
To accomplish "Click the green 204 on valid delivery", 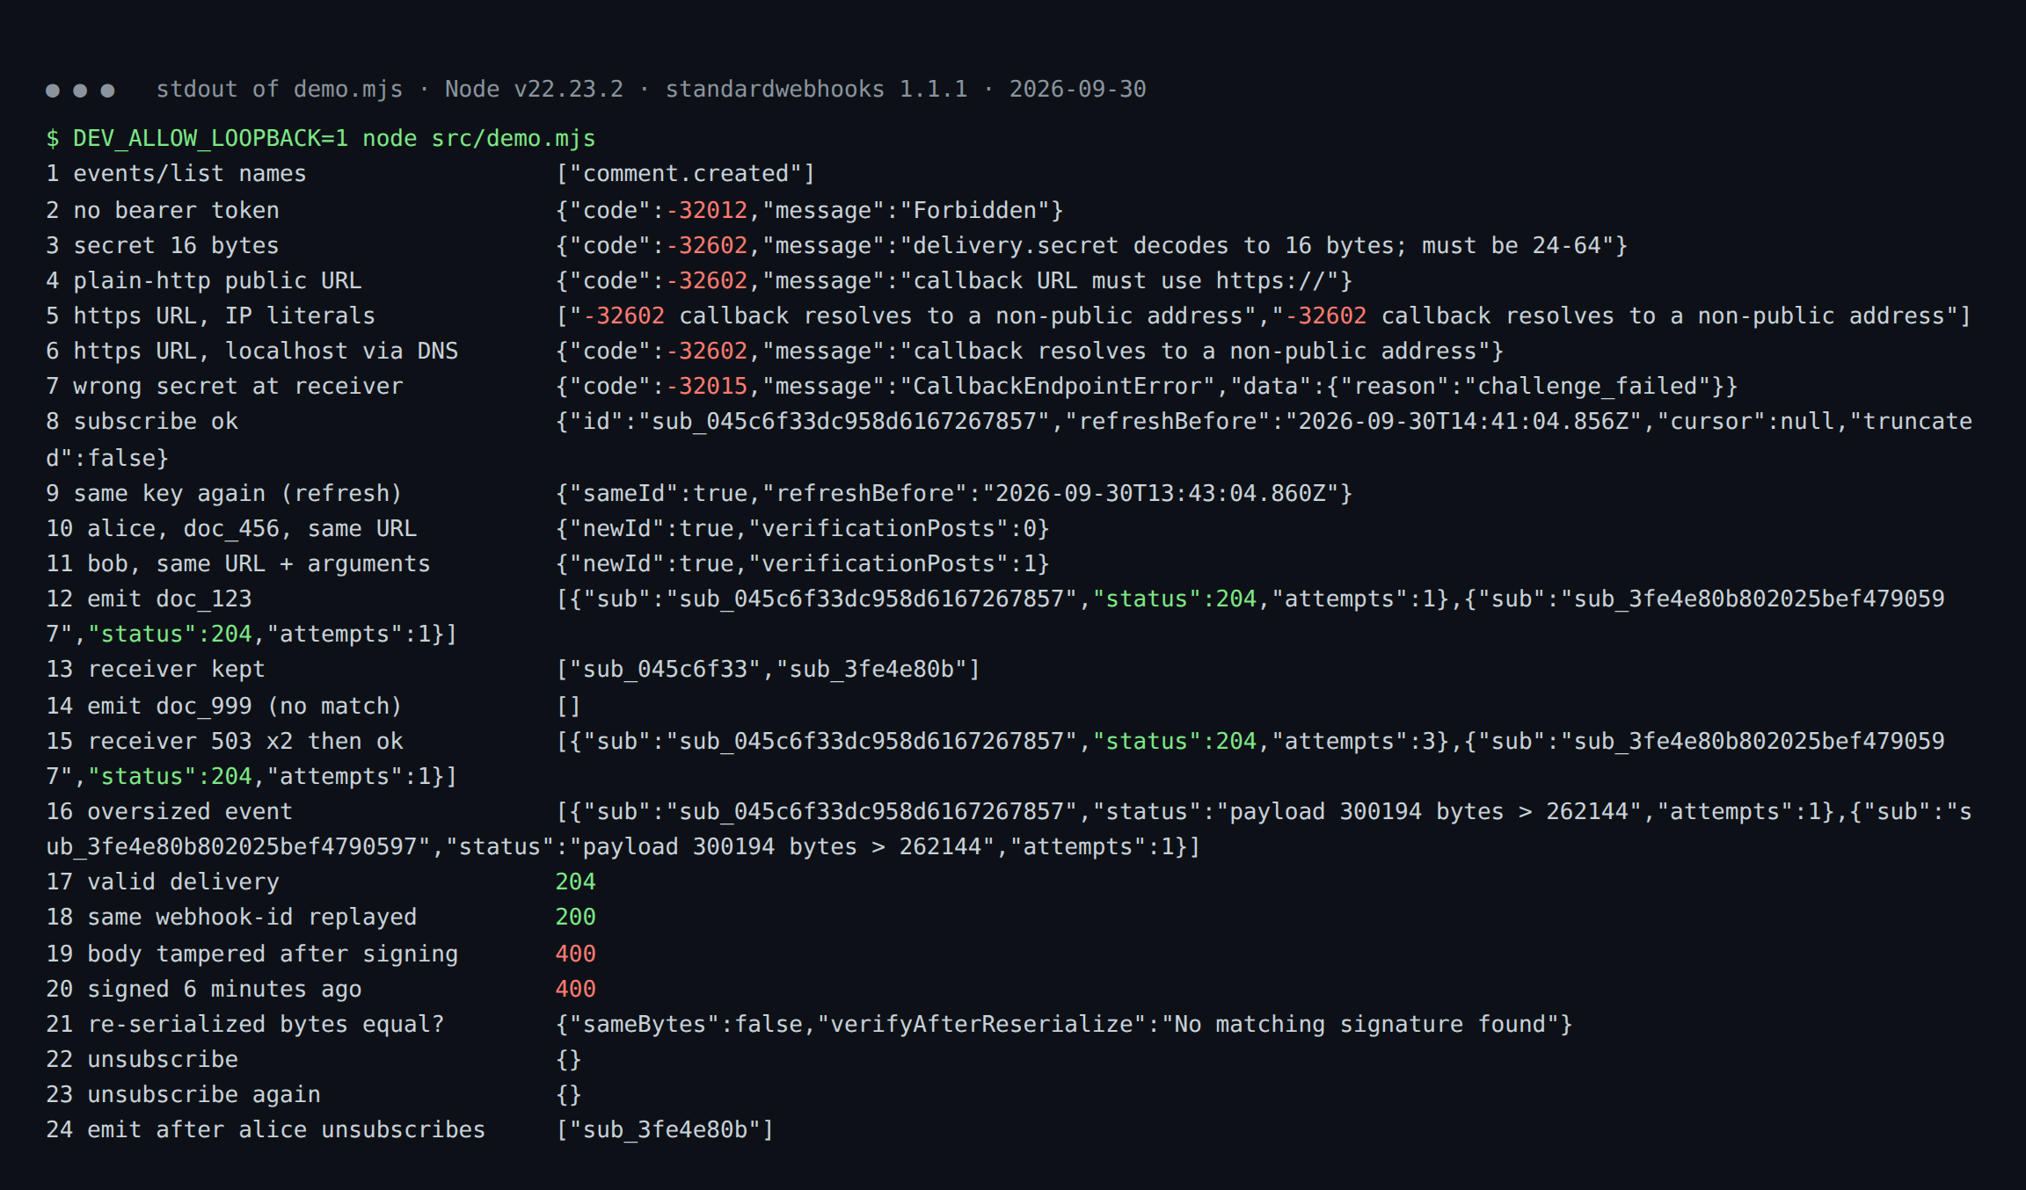I will tap(576, 882).
